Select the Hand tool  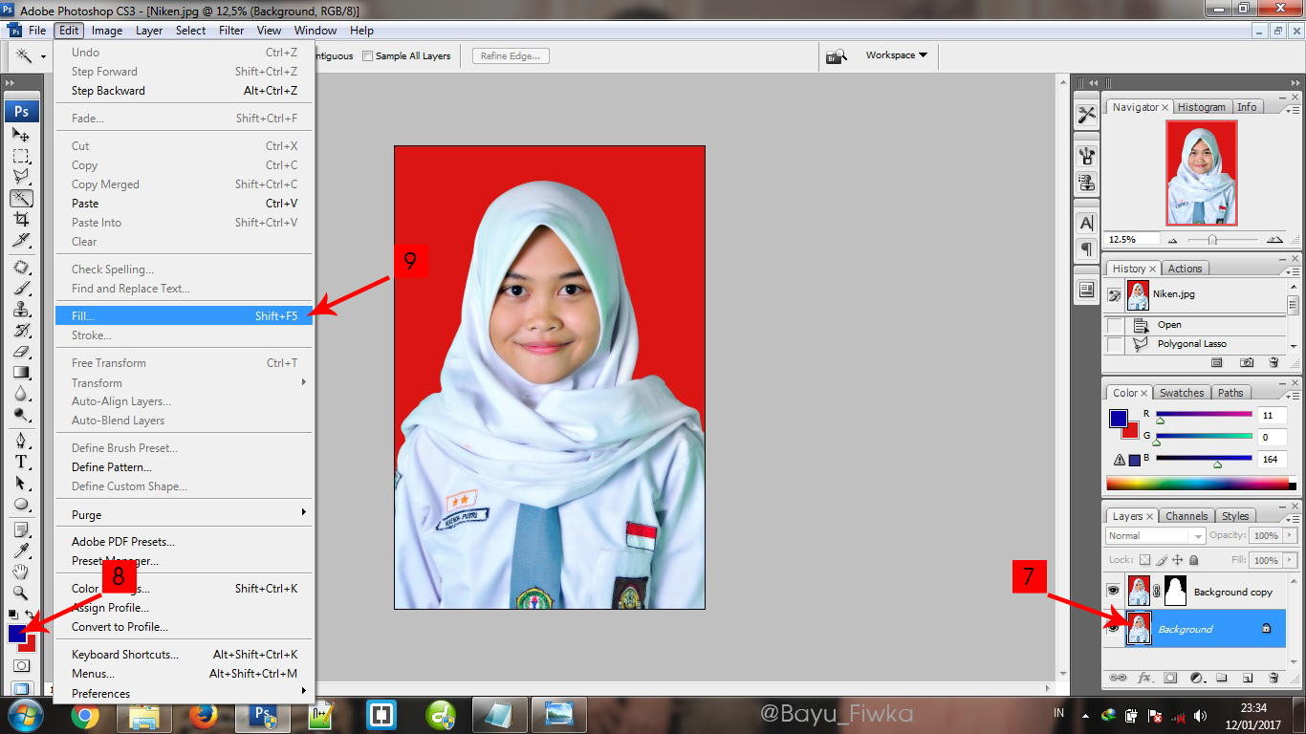pos(21,572)
